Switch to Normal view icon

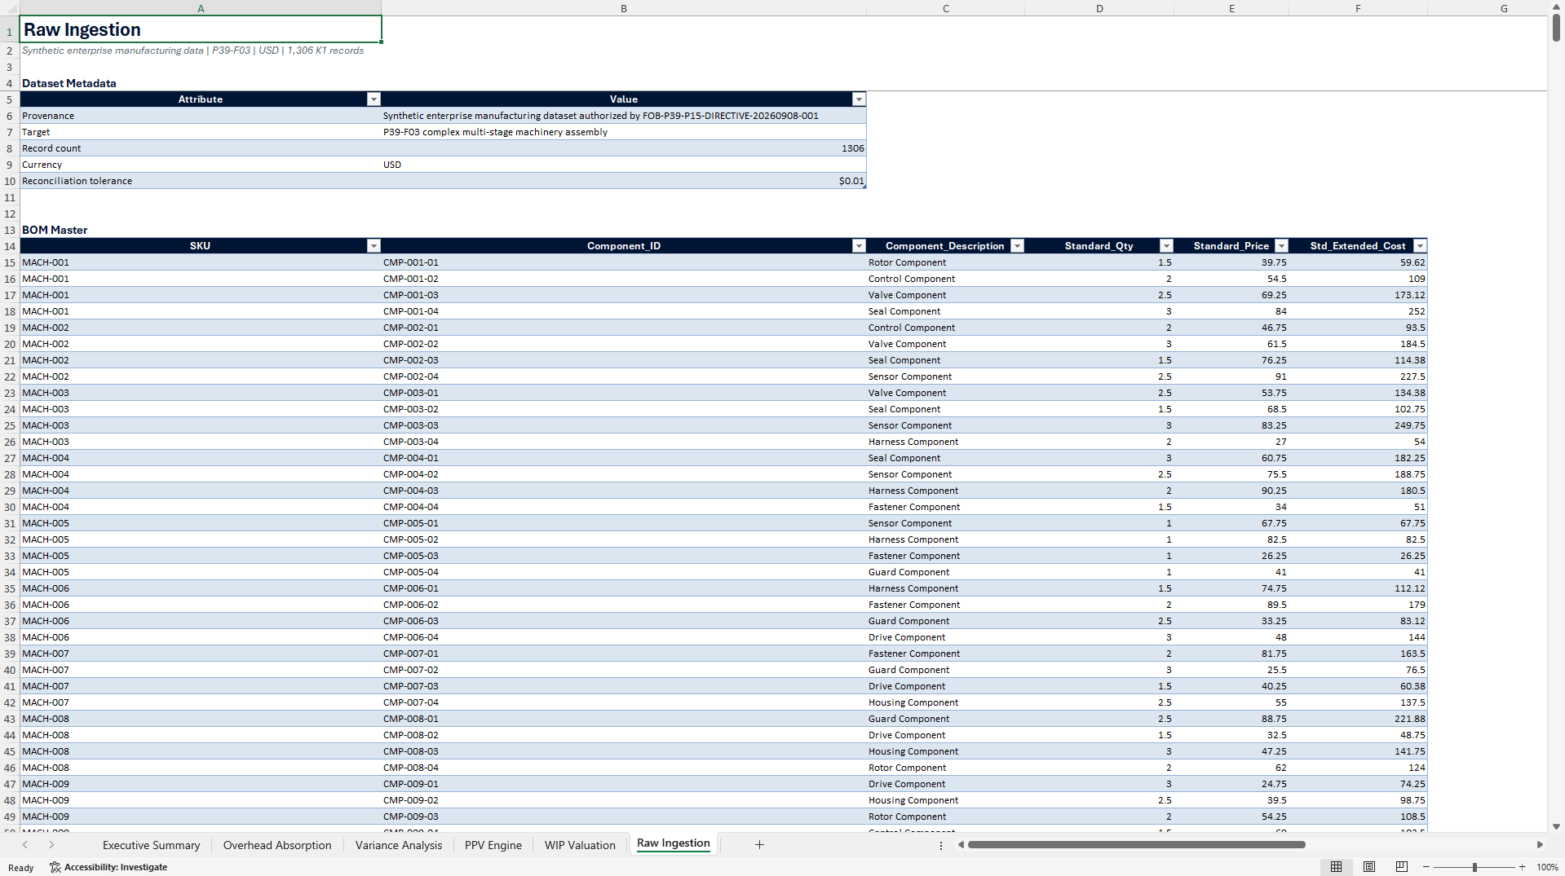(x=1336, y=867)
